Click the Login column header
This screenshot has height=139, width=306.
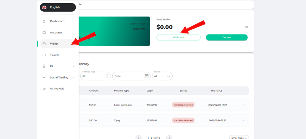pyautogui.click(x=150, y=91)
